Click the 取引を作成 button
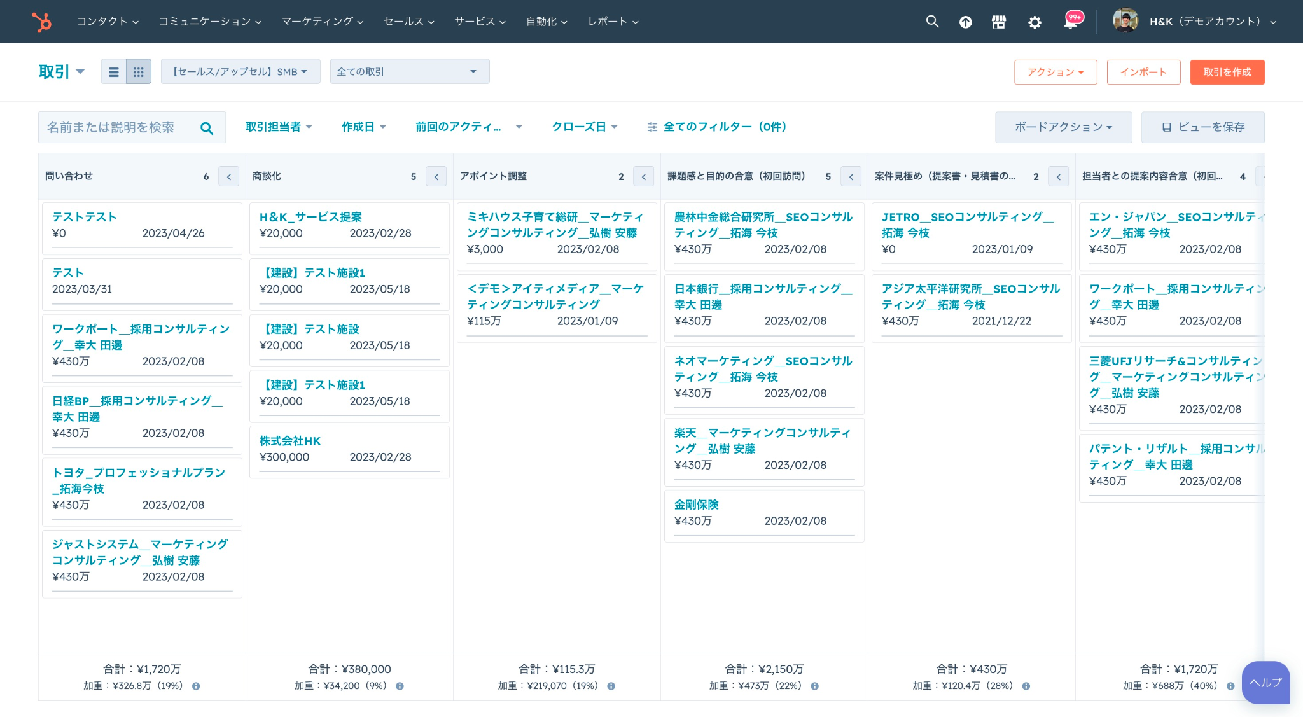Image resolution: width=1303 pixels, height=717 pixels. click(x=1227, y=73)
